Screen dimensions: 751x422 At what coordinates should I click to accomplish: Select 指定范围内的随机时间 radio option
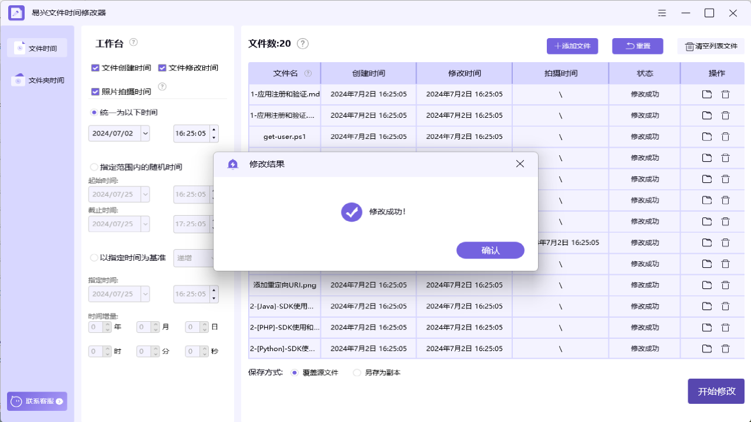94,167
